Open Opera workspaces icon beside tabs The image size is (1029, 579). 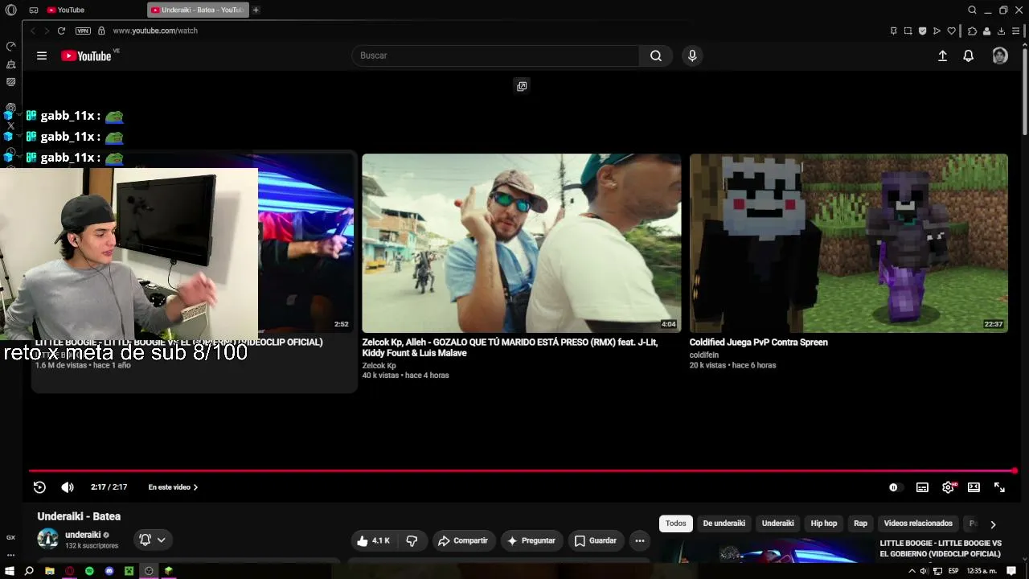(34, 10)
